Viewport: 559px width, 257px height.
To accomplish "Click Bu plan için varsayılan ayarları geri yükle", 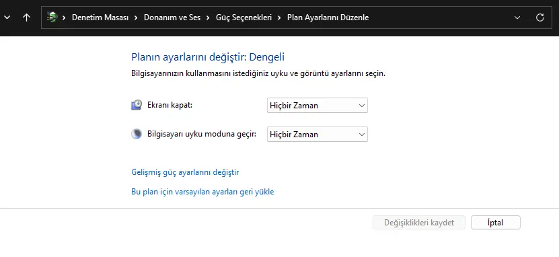I will coord(202,192).
